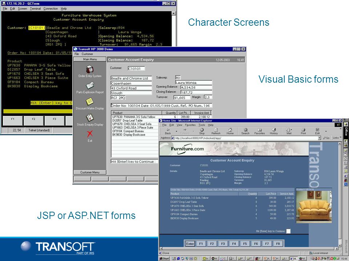This screenshot has width=349, height=261.
Task: Select the DI2057 Drop Leaf Table row in the Transoft grid
Action: [x=135, y=120]
